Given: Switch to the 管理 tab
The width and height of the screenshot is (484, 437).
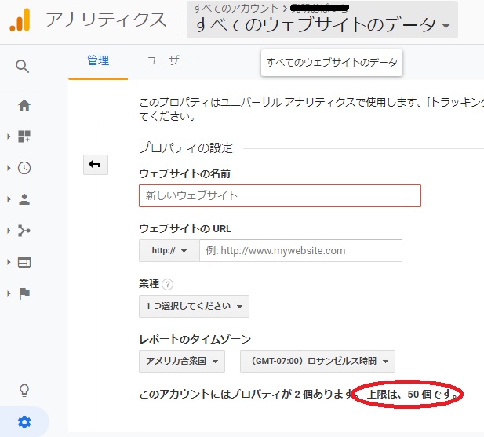Looking at the screenshot, I should 98,60.
